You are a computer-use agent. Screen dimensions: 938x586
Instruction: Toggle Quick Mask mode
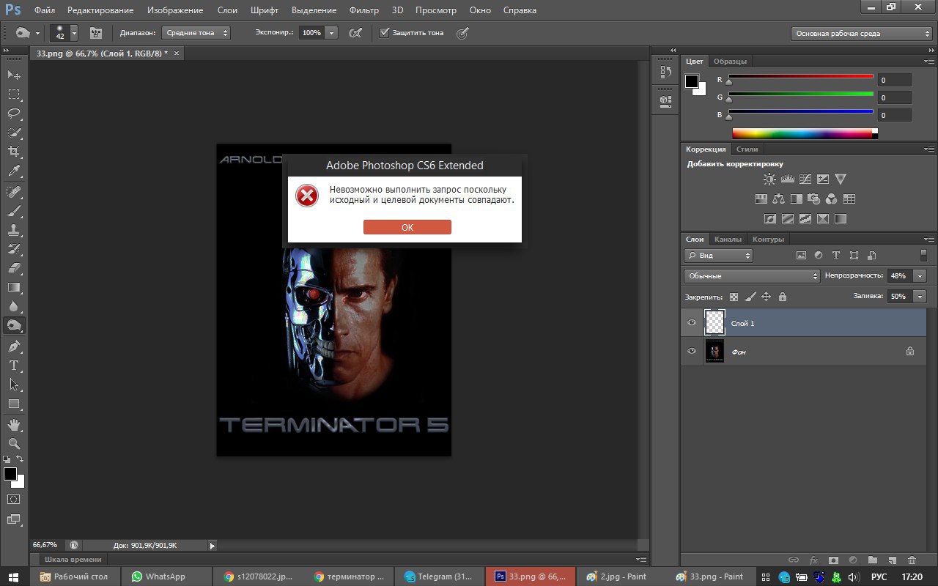tap(14, 499)
